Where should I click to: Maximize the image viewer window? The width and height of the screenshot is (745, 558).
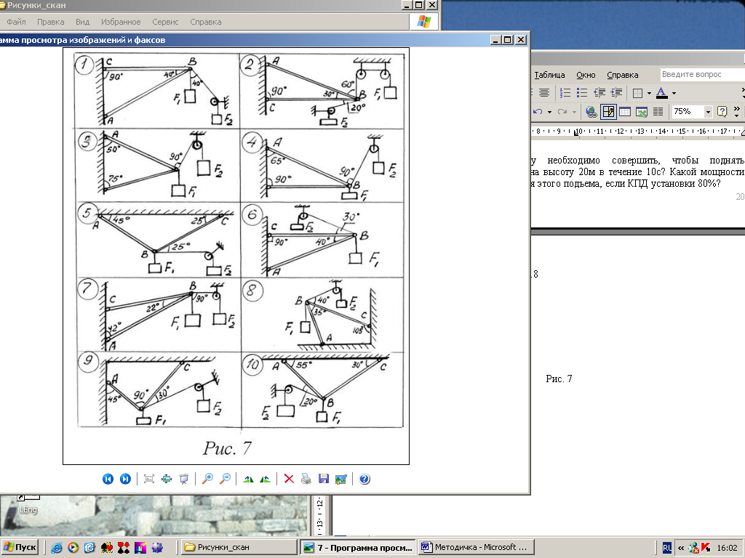(507, 40)
